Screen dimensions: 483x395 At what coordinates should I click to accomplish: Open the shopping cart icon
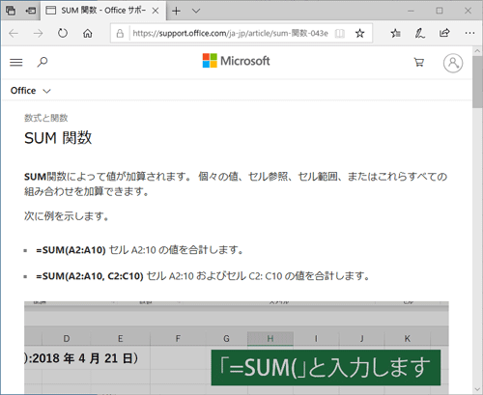pyautogui.click(x=419, y=62)
